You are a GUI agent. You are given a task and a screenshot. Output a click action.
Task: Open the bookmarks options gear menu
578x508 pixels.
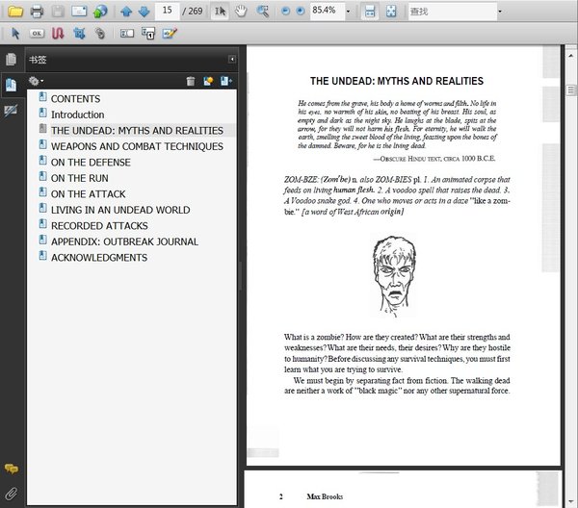(36, 81)
